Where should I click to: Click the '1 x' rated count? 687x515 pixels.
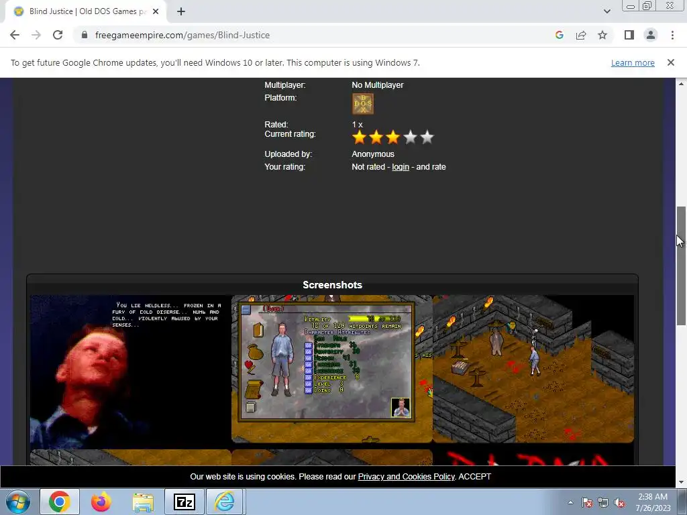(x=357, y=124)
